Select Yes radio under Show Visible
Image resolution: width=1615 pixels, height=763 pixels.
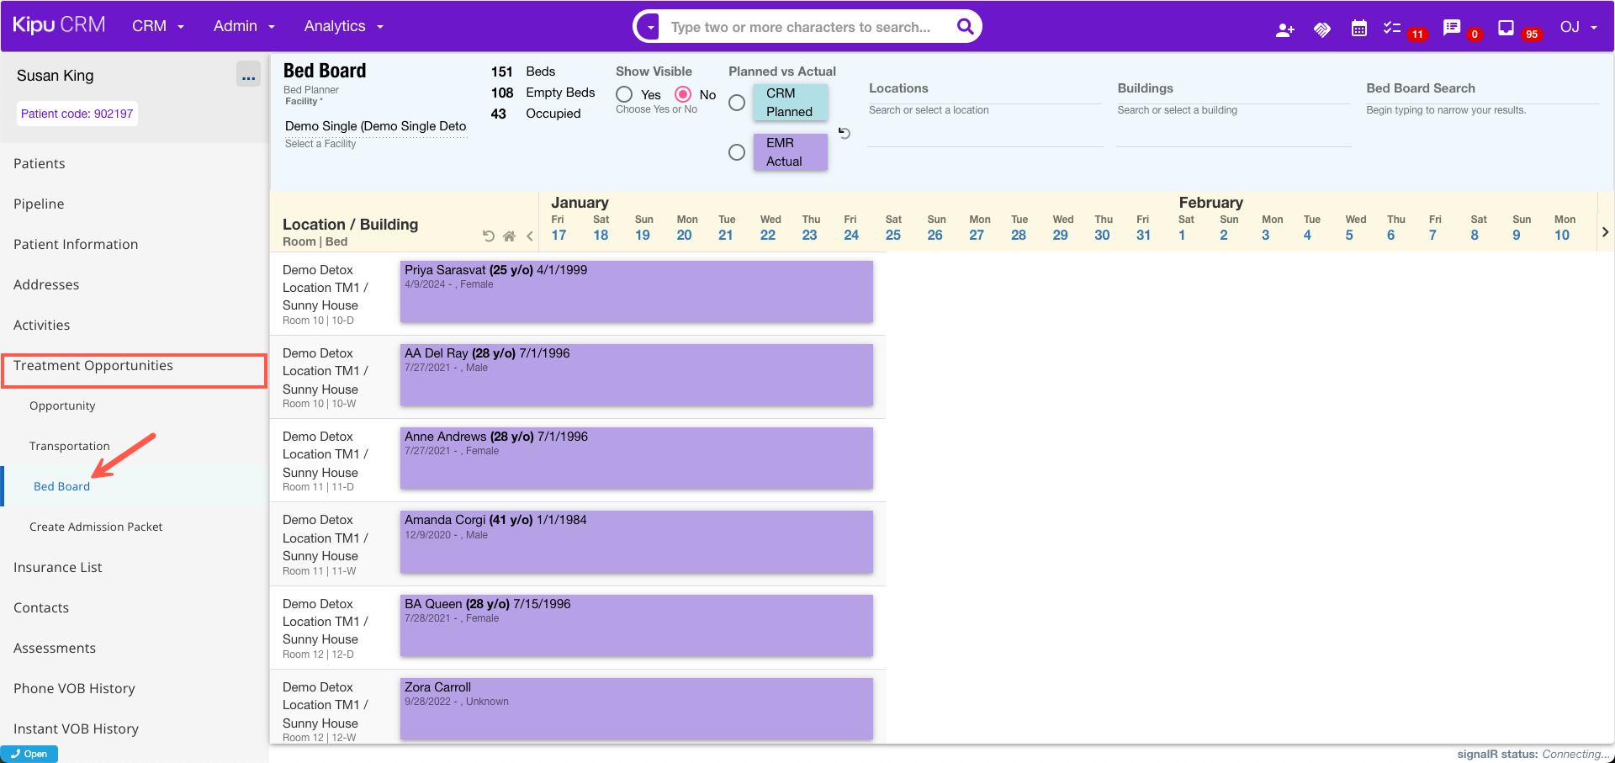(624, 94)
